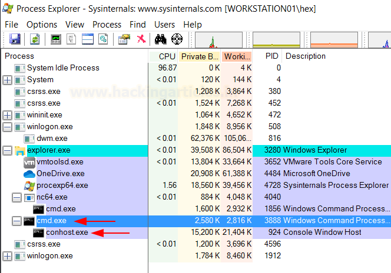Click the wininit.exe process icon
This screenshot has height=273, width=391.
click(x=19, y=115)
